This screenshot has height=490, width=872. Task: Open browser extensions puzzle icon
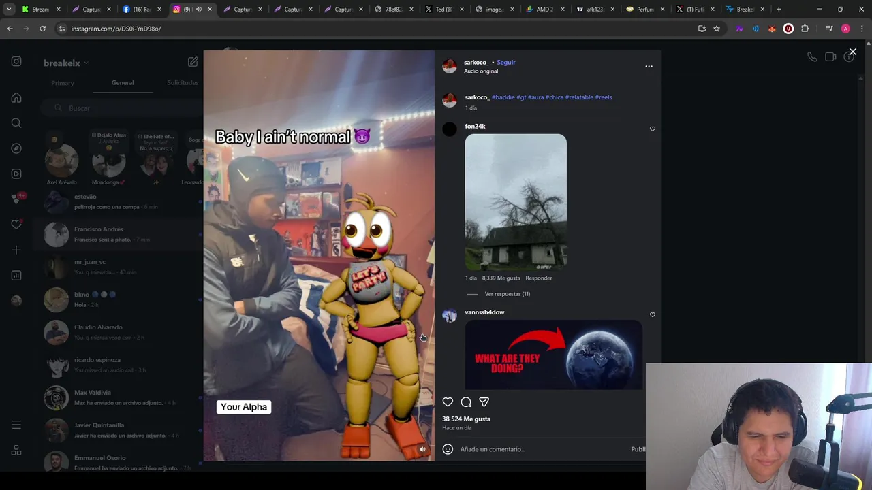[x=805, y=29]
